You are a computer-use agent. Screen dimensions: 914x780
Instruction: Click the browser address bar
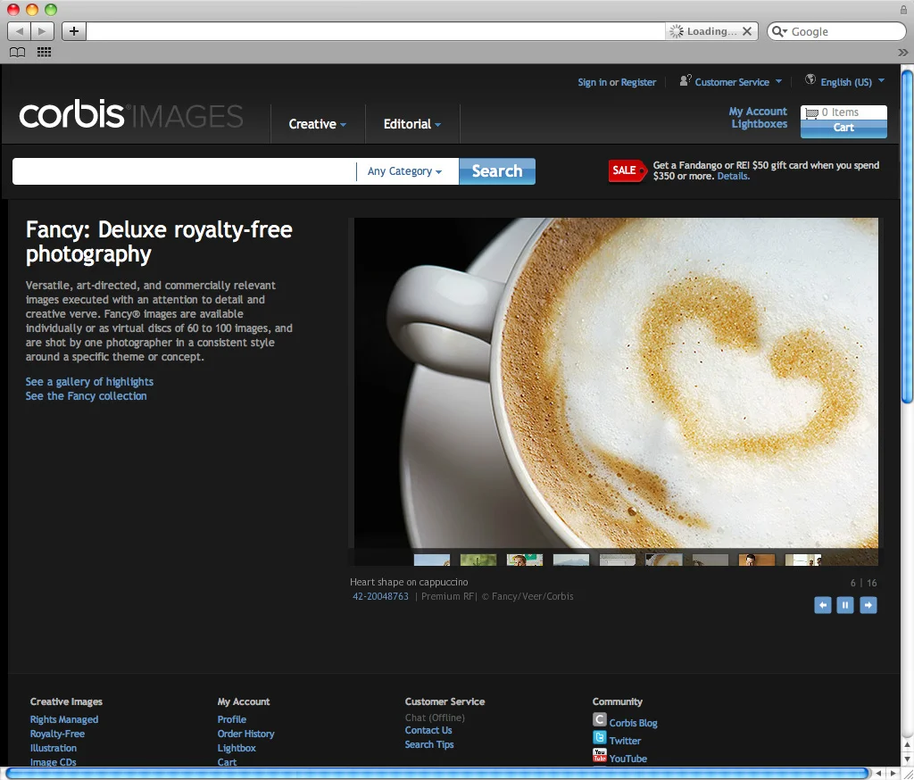click(x=376, y=31)
